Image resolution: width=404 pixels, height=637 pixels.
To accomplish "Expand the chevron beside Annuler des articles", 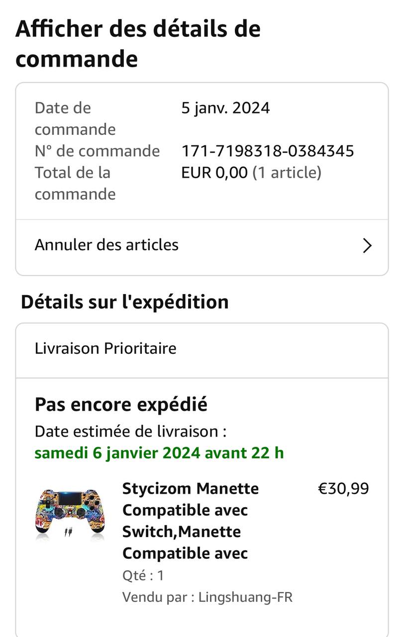I will [367, 246].
